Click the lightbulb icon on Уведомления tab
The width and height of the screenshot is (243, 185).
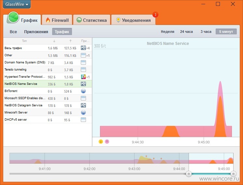pos(118,20)
